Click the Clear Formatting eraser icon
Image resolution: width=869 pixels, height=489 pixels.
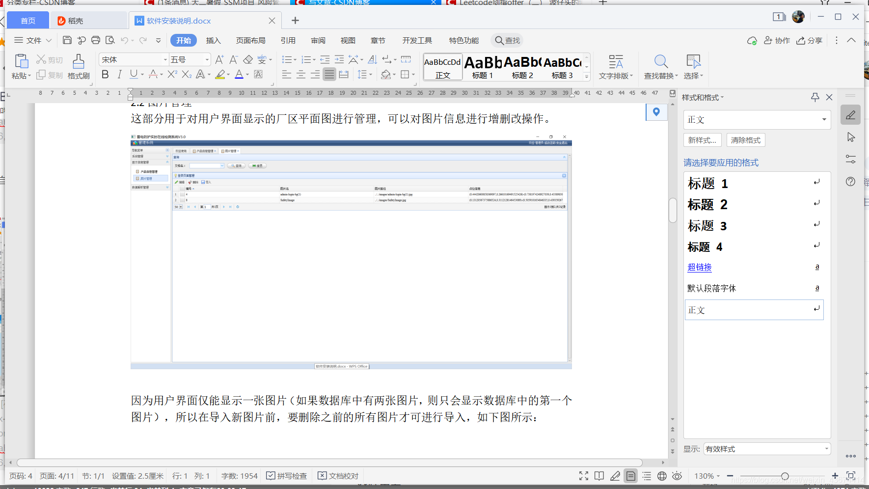248,59
